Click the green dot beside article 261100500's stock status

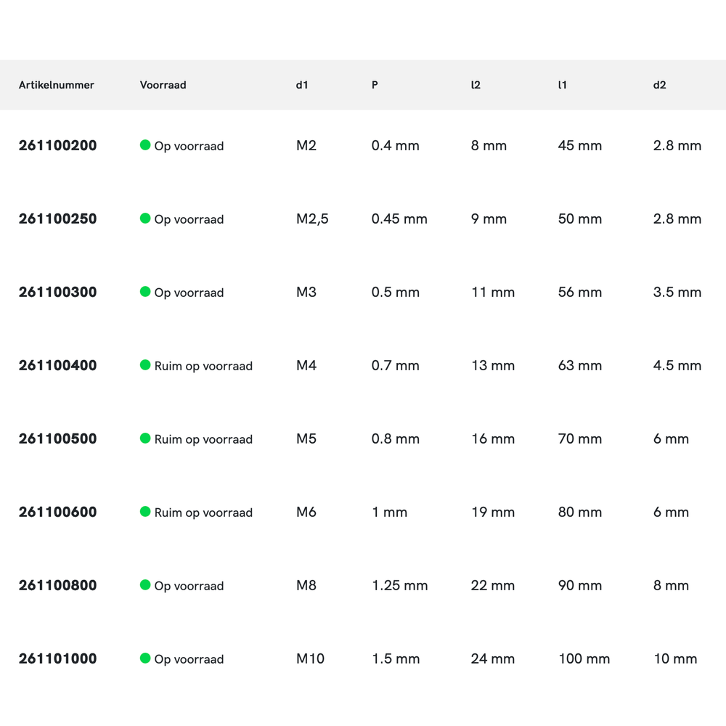pos(145,439)
